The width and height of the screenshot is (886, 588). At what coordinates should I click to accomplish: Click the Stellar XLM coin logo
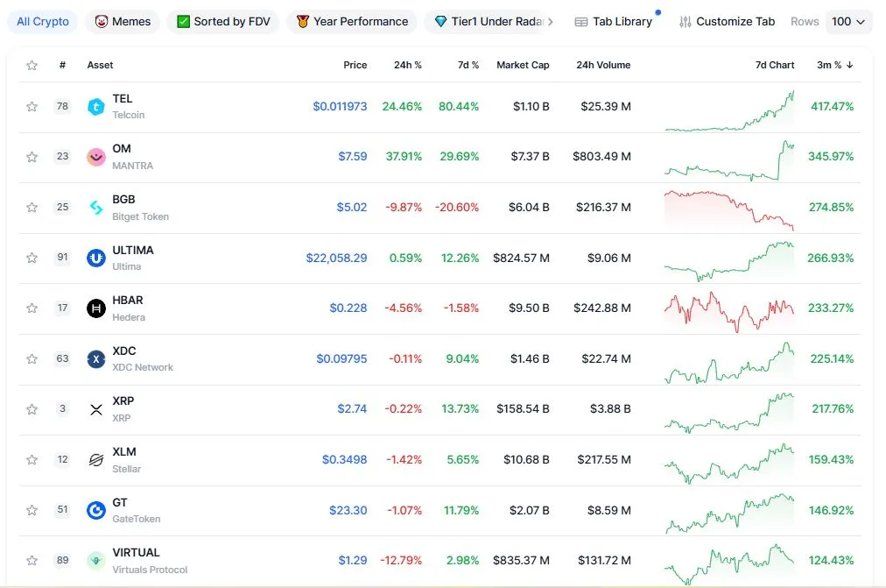(x=96, y=460)
